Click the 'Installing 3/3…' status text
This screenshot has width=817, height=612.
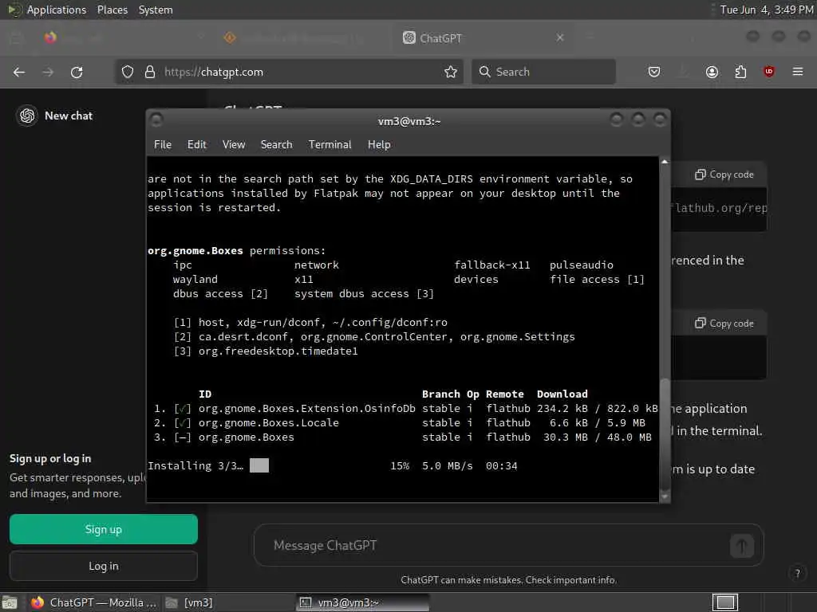point(195,465)
